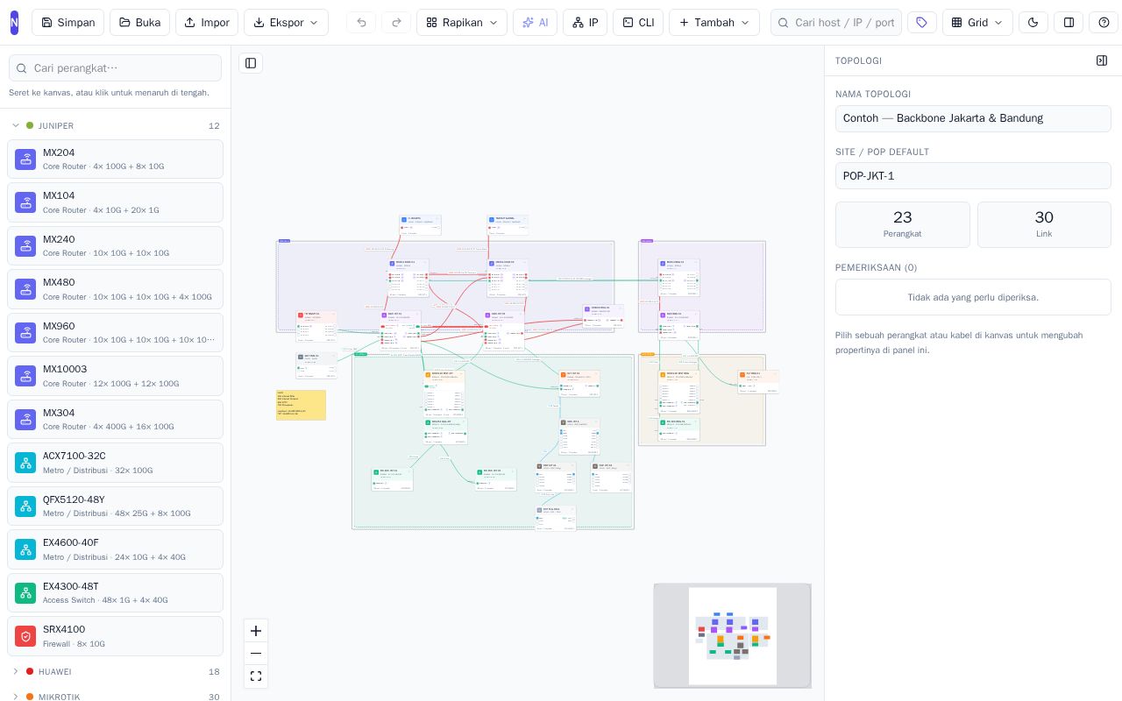Click the MX960 router icon
The width and height of the screenshot is (1122, 701).
pyautogui.click(x=25, y=333)
